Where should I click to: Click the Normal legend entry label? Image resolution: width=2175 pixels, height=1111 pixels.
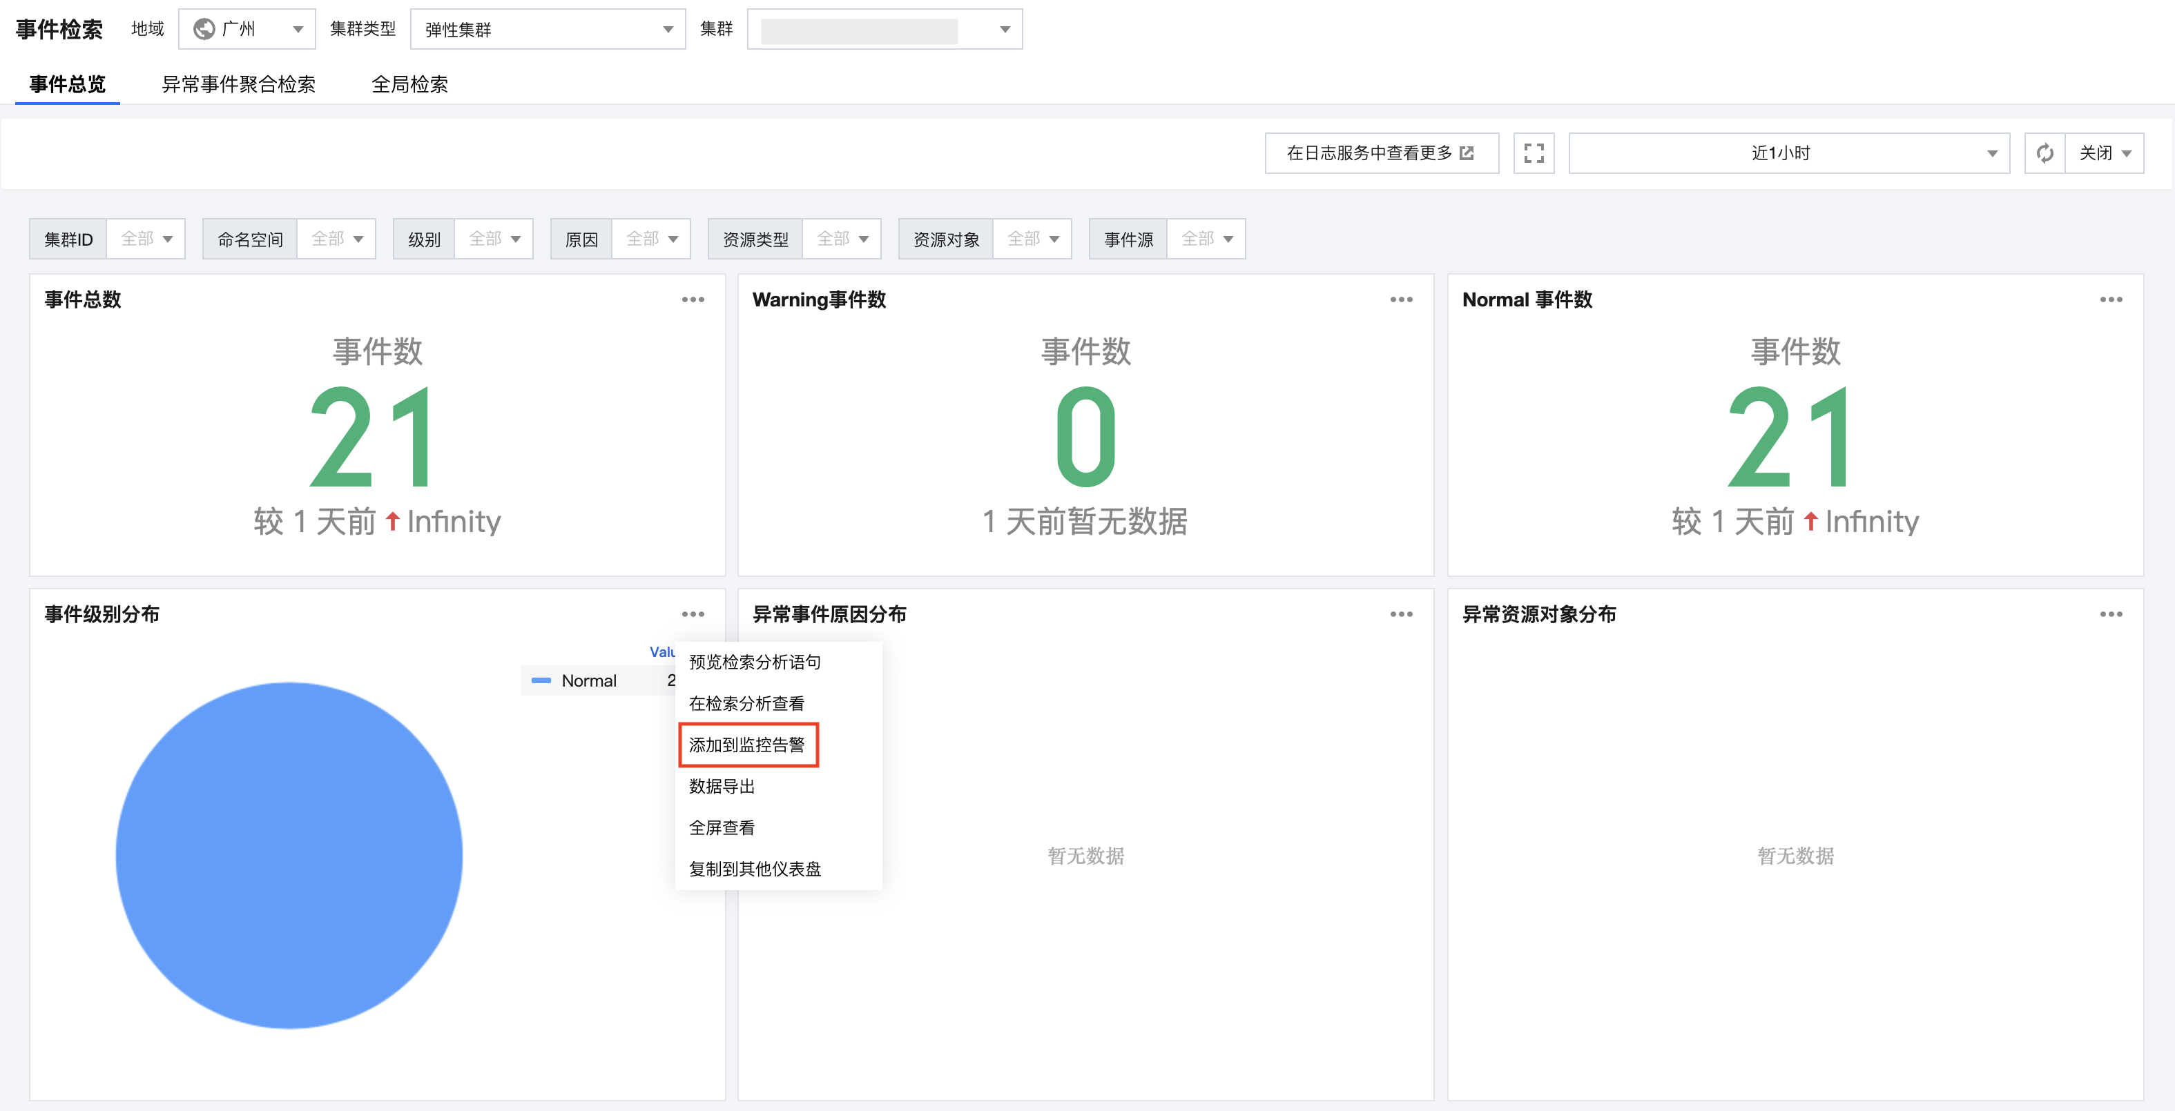tap(588, 681)
